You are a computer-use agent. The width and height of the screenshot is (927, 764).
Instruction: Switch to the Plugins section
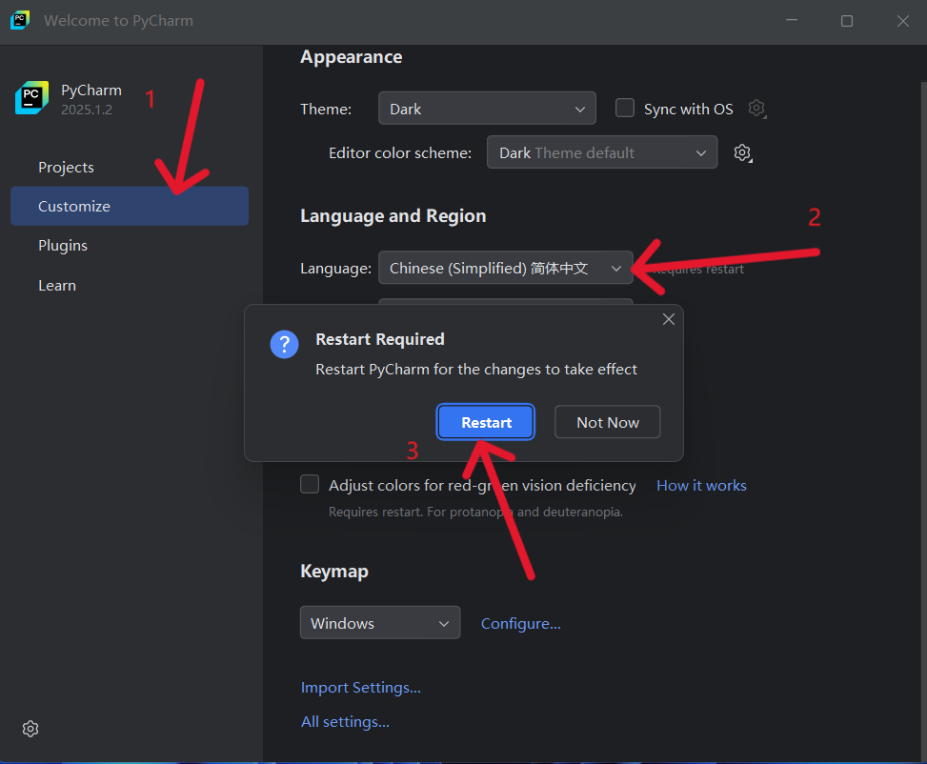[x=63, y=245]
